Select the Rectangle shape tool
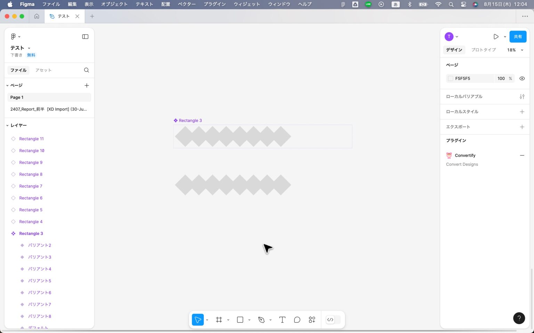This screenshot has width=534, height=333. point(240,319)
